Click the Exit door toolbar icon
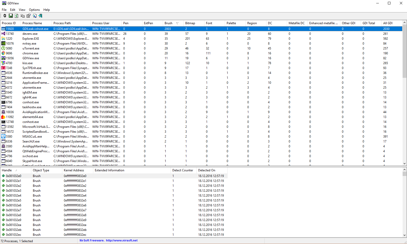Image resolution: width=407 pixels, height=244 pixels. click(41, 16)
